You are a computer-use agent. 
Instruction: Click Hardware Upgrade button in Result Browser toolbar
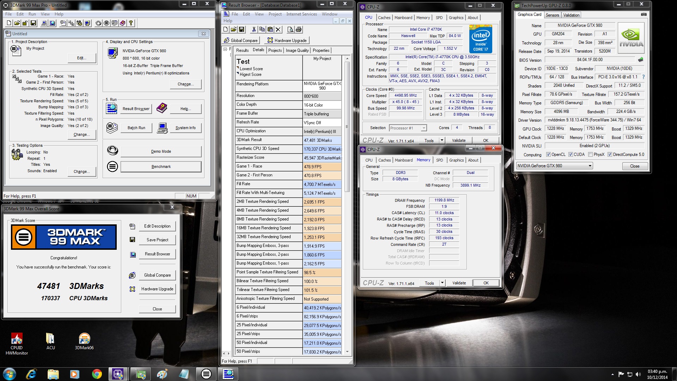(287, 40)
